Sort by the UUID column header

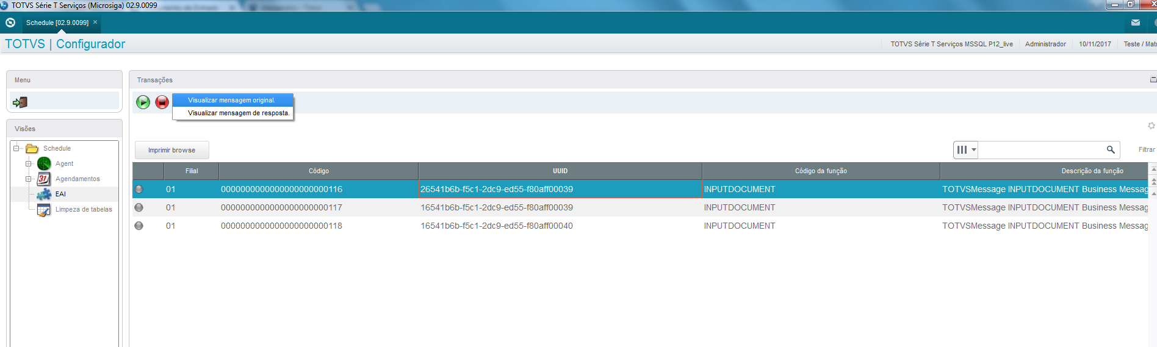pyautogui.click(x=560, y=171)
